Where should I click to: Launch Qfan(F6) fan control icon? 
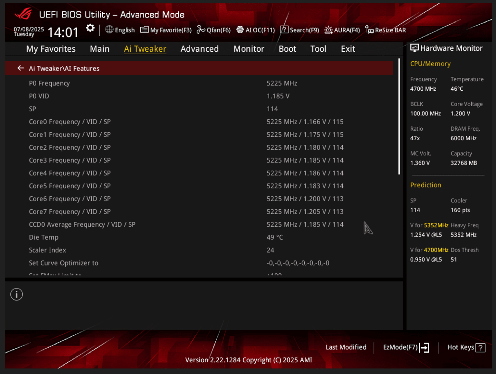click(201, 30)
